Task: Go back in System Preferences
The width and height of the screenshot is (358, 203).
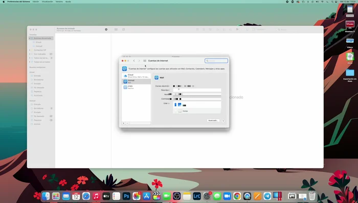Action: [134, 61]
